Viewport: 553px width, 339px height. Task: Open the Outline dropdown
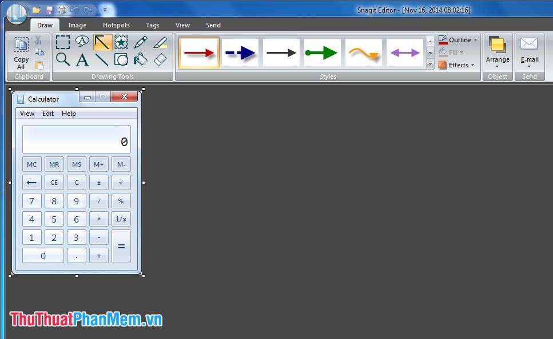[457, 39]
